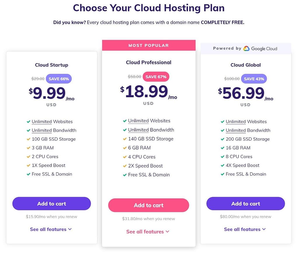
Task: Click the SAVE 66% badge on Cloud Startup
Action: [x=59, y=79]
